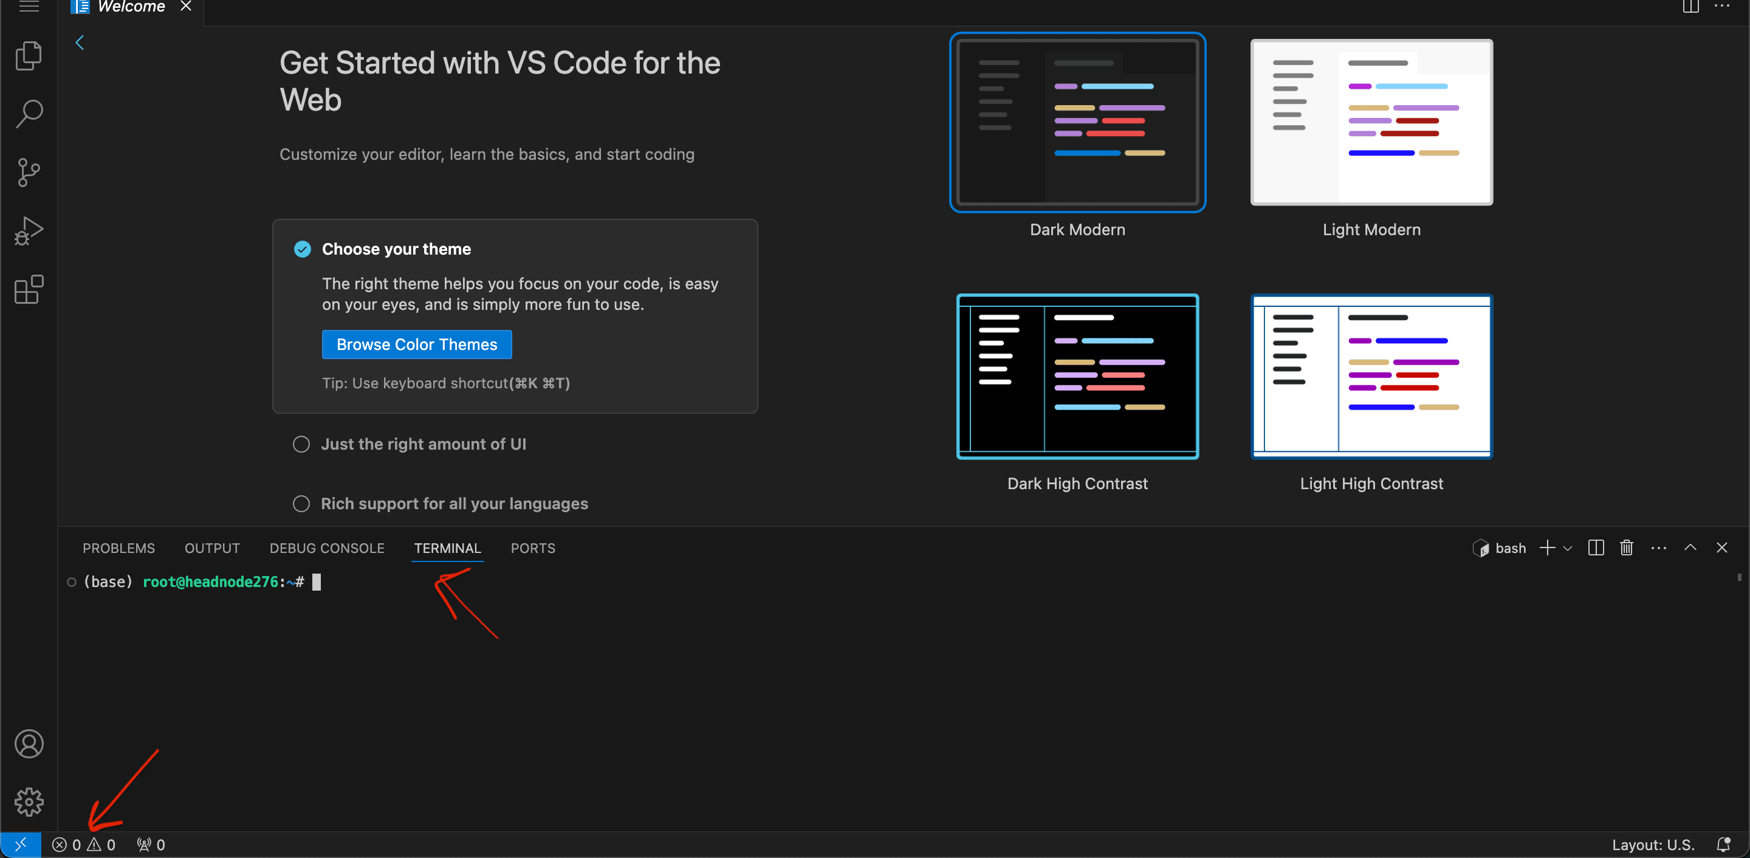
Task: Kill the terminal with trash icon
Action: pyautogui.click(x=1627, y=547)
